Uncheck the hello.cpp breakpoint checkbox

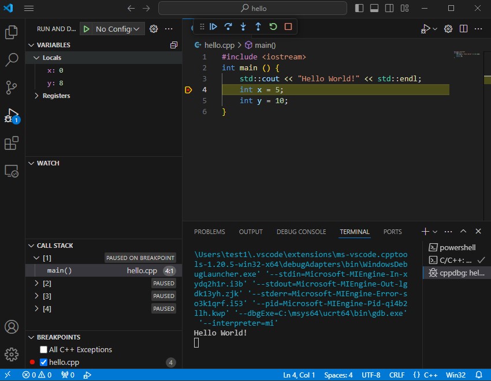(43, 363)
